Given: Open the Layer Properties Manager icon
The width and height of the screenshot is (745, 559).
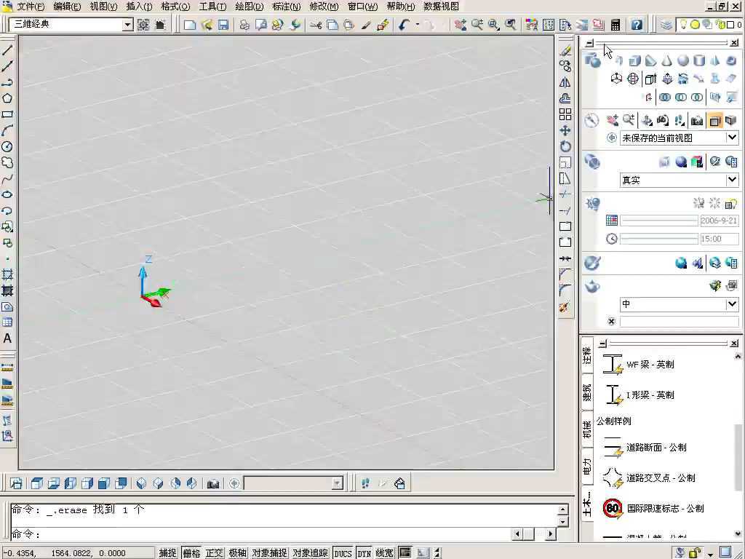Looking at the screenshot, I should pos(666,25).
